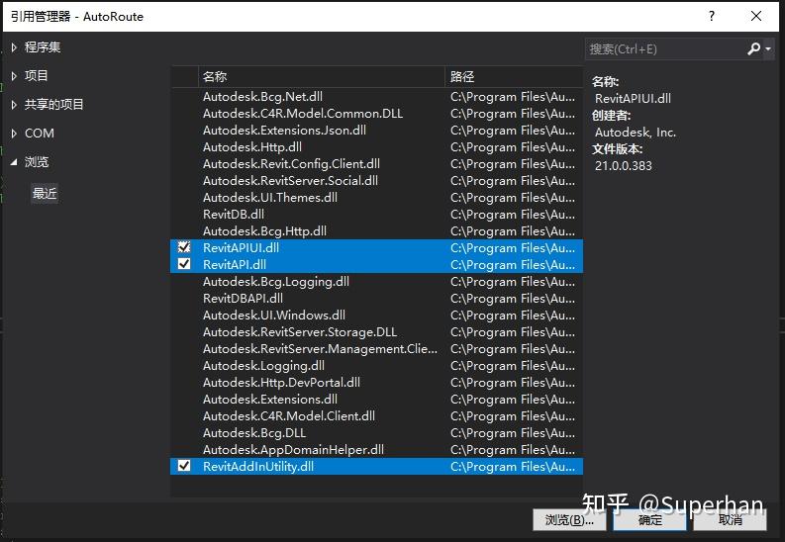Select Autodesk.Bcg.Logging.dll row
Viewport: 785px width, 542px height.
point(376,282)
